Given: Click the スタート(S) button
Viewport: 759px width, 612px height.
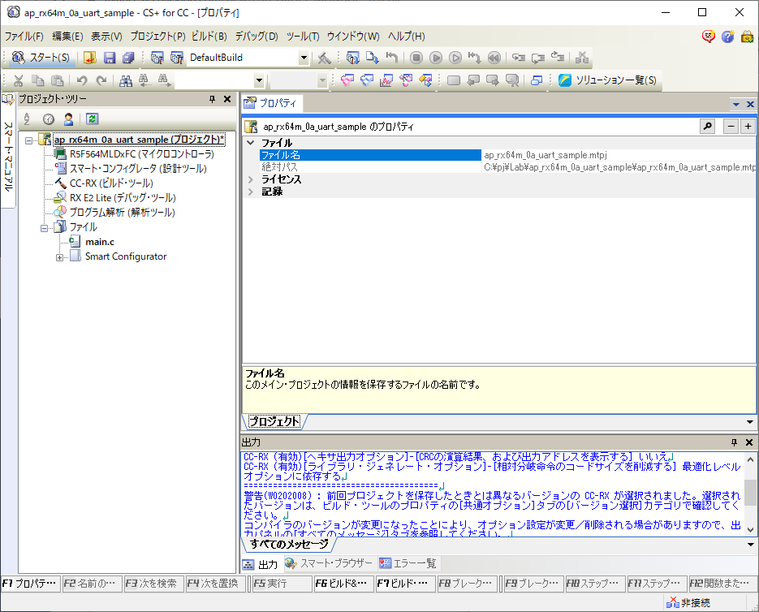Looking at the screenshot, I should point(41,58).
